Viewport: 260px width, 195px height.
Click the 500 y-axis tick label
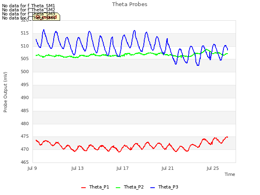[25, 72]
